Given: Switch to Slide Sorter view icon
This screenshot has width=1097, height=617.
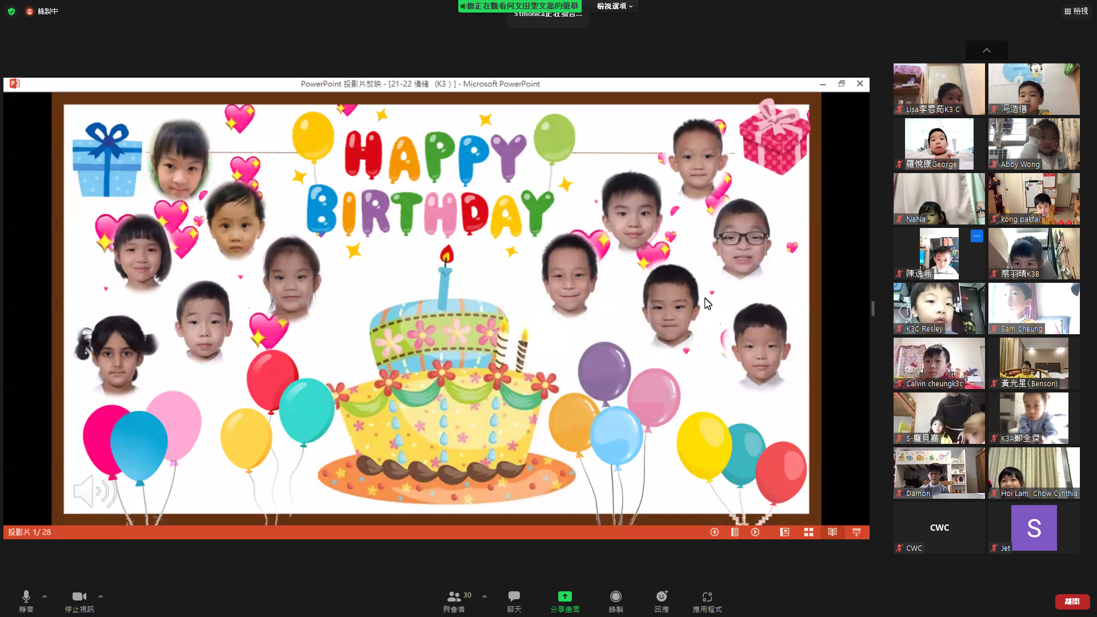Looking at the screenshot, I should click(x=808, y=532).
